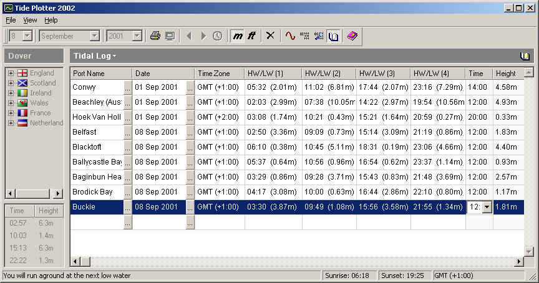Click the port browse button for Buckie

(x=127, y=207)
